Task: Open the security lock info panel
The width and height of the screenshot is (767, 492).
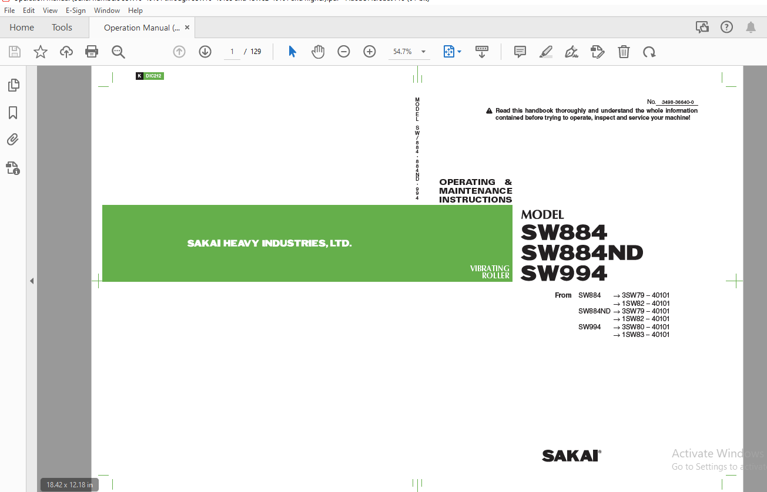Action: (13, 169)
